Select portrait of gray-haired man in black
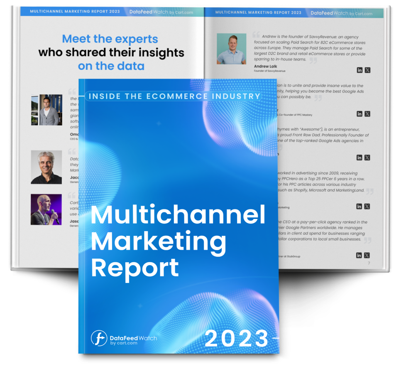Screen dimensions: 406x374 46,167
